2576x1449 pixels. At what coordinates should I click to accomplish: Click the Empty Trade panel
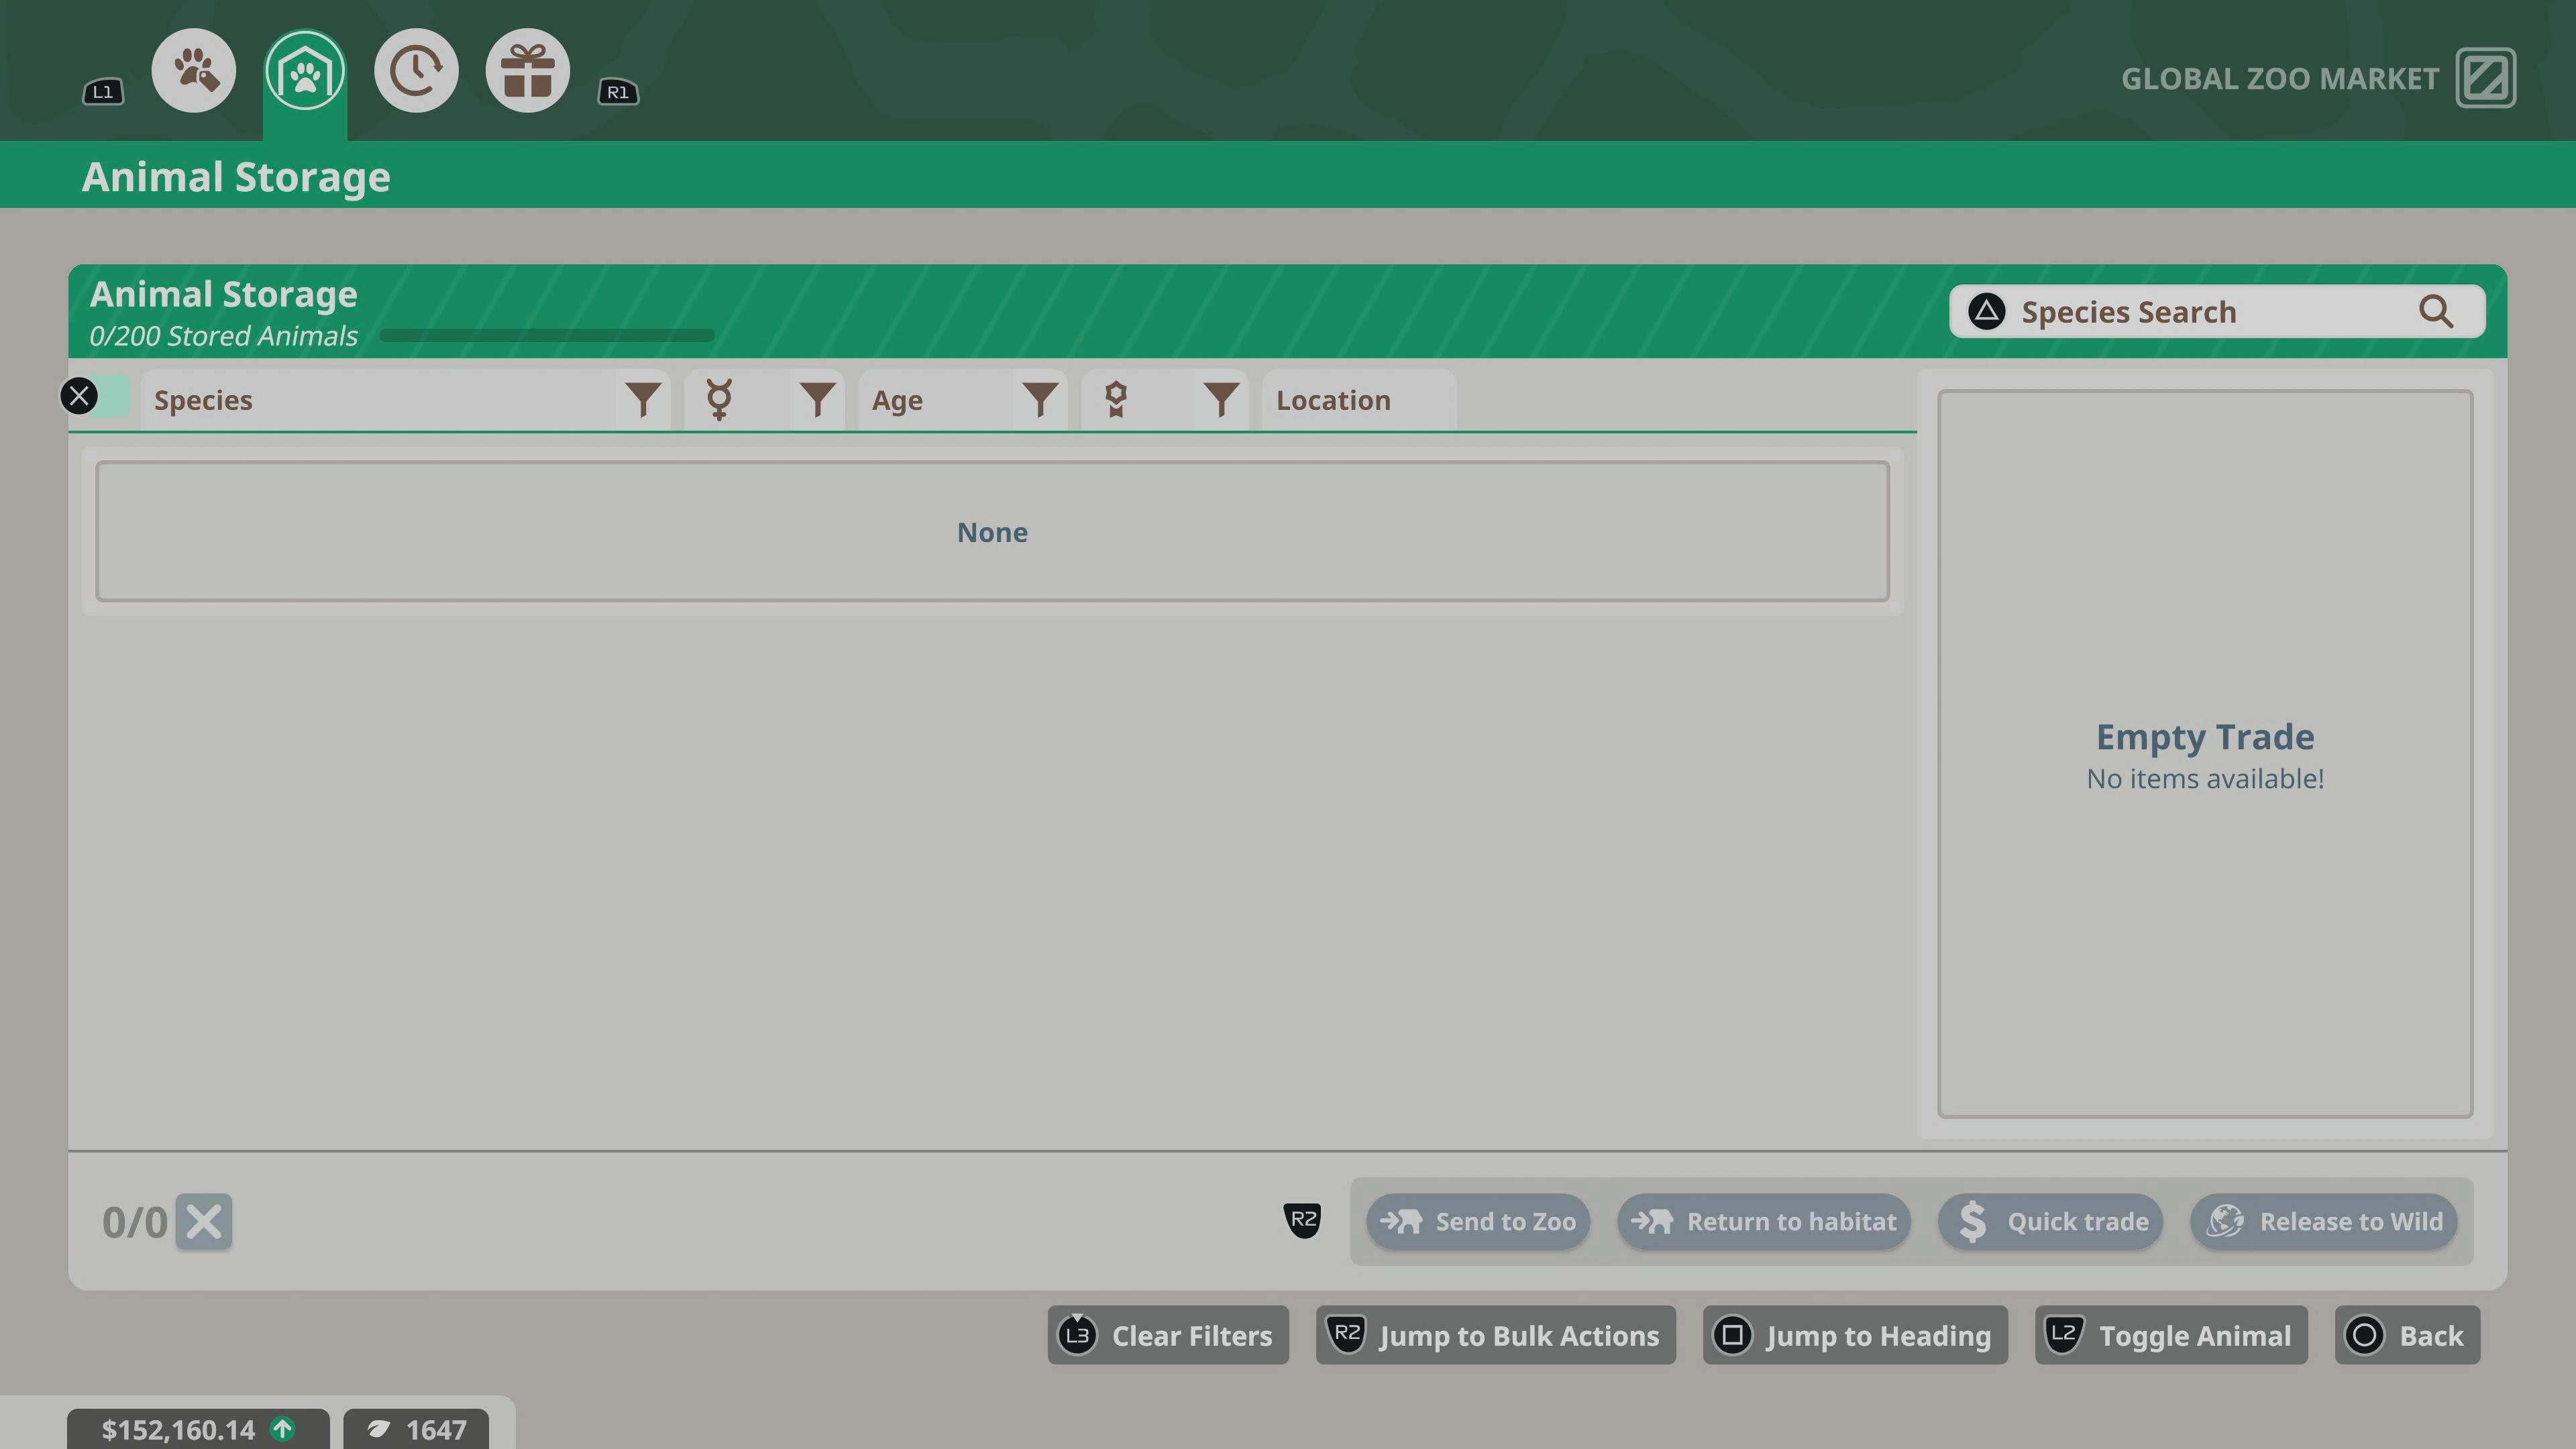click(x=2205, y=754)
